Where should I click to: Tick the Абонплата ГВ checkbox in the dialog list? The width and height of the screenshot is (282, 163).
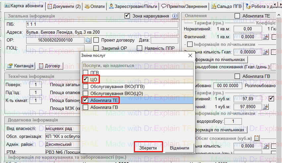tap(85, 107)
